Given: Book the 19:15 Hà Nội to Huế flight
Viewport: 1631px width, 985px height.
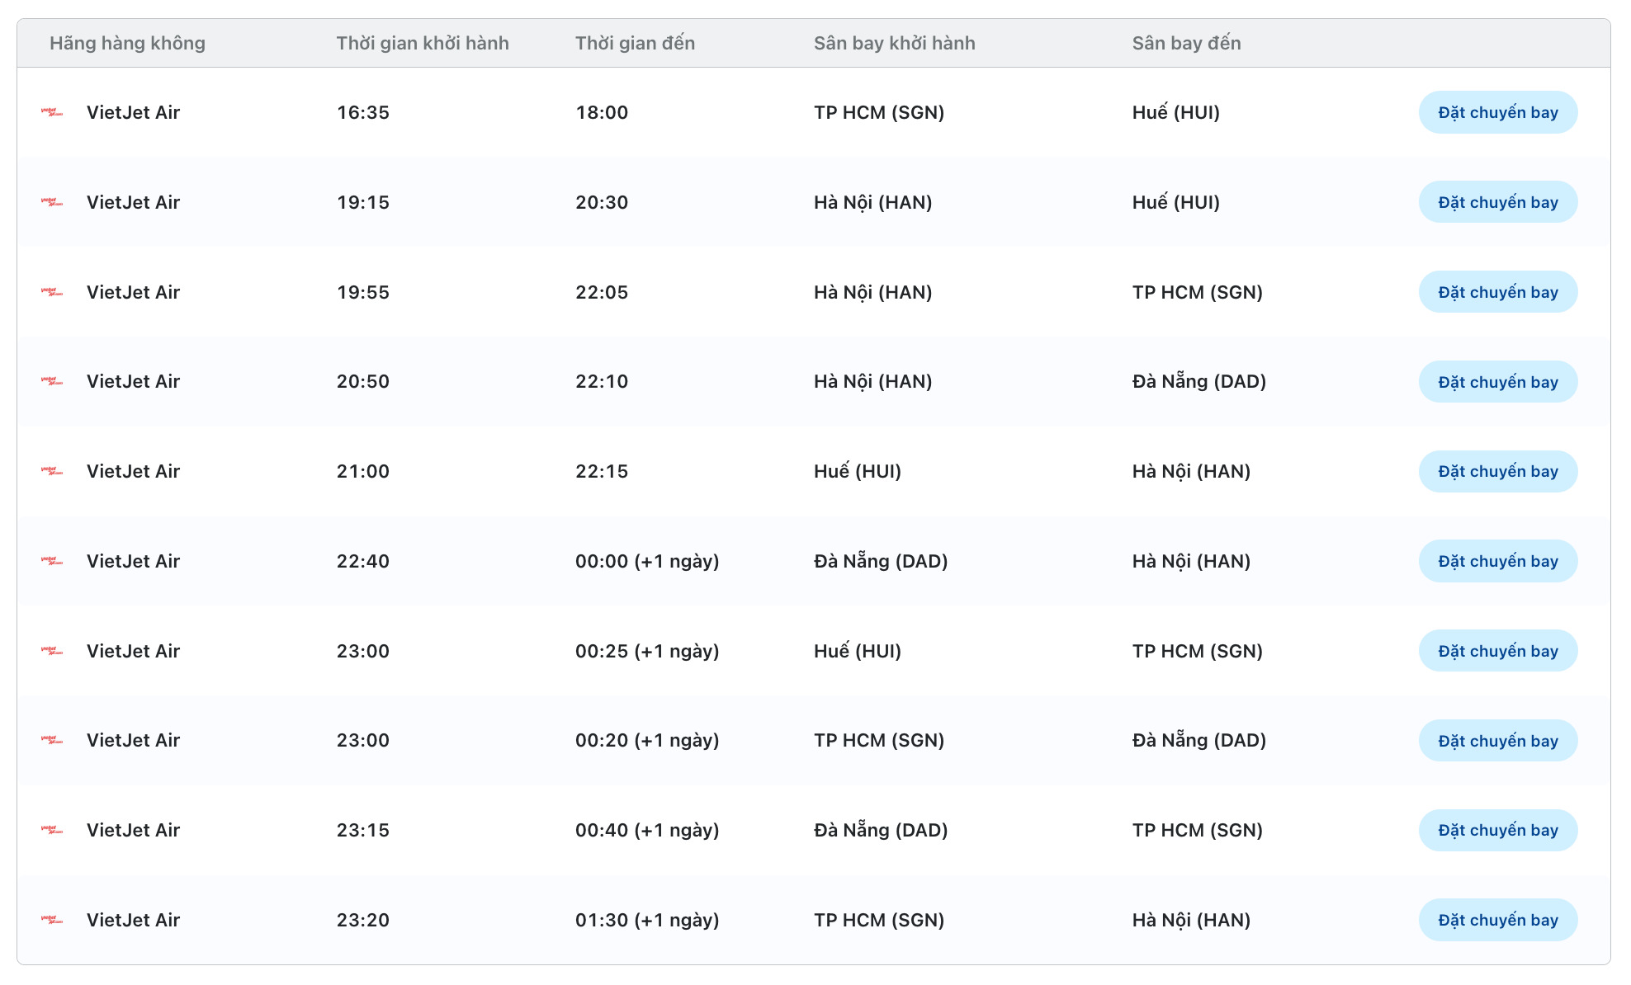Looking at the screenshot, I should coord(1497,202).
